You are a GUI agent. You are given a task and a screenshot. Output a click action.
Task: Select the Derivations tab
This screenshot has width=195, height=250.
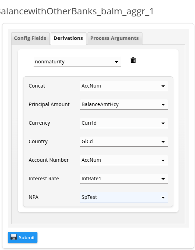click(68, 38)
